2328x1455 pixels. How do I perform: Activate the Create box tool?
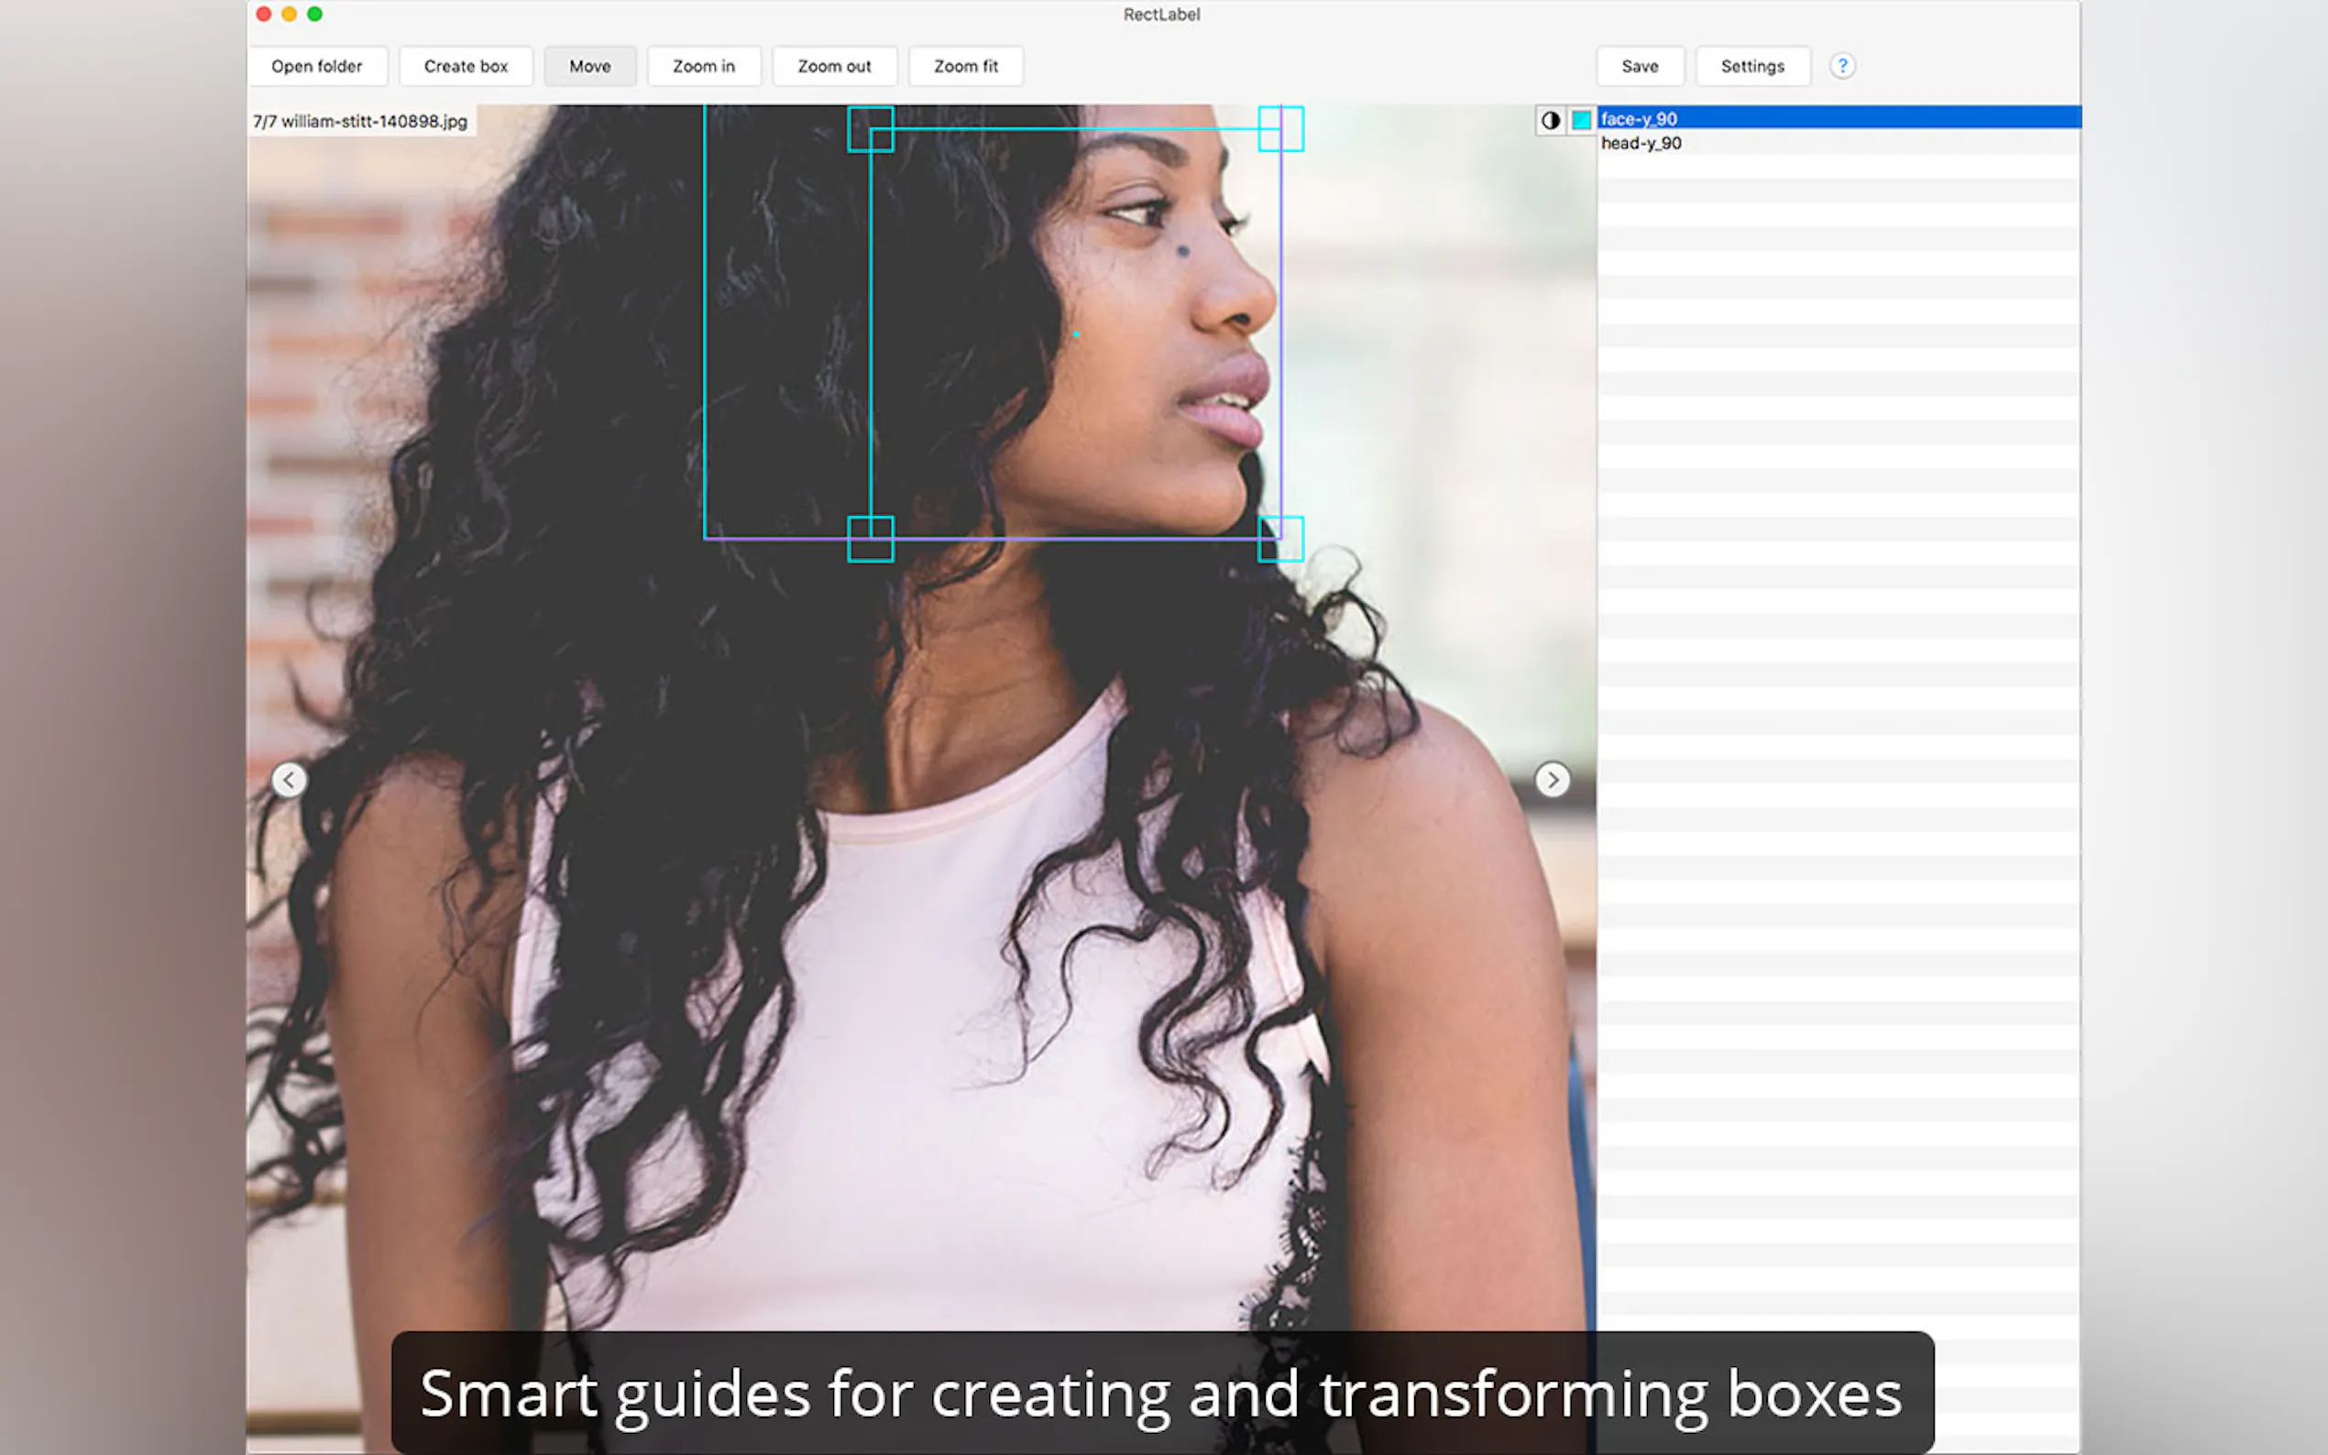(x=466, y=66)
